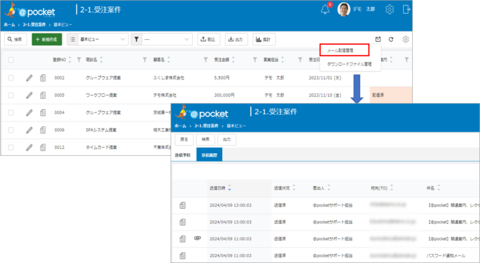480x263 pixels.
Task: Select メール配信管理 menu item
Action: coord(344,50)
